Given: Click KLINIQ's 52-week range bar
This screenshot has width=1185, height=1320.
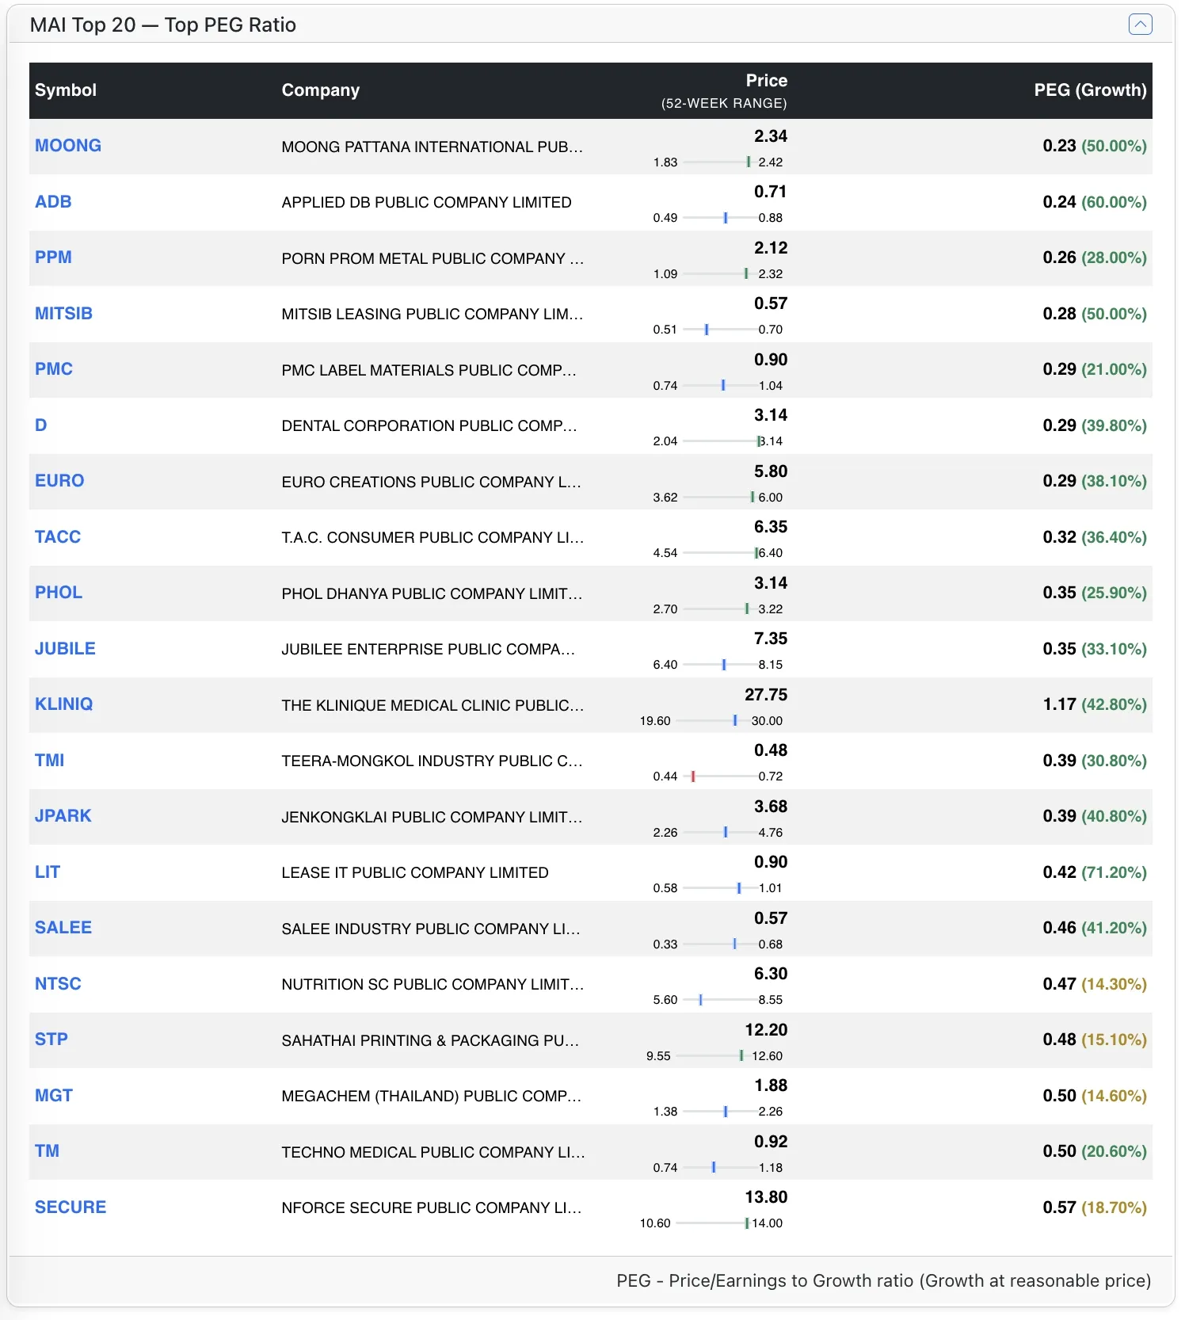Looking at the screenshot, I should tap(712, 721).
